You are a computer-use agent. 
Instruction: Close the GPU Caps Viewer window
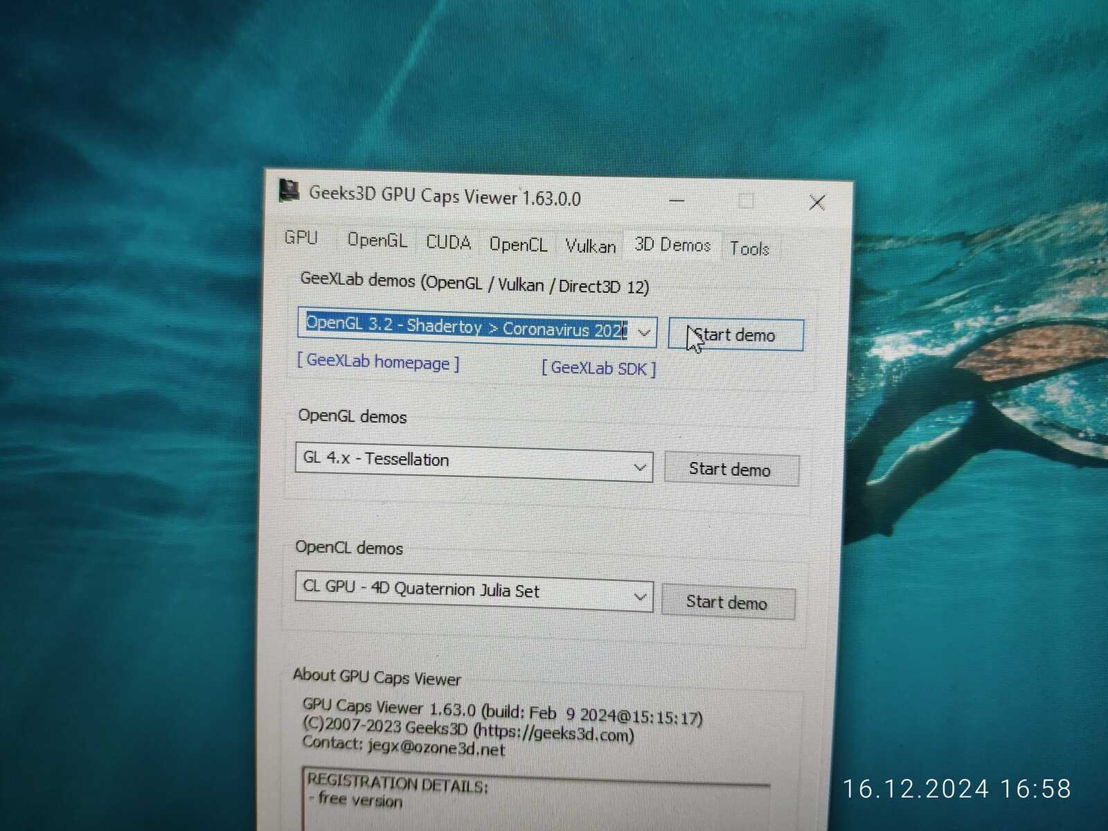[x=817, y=202]
